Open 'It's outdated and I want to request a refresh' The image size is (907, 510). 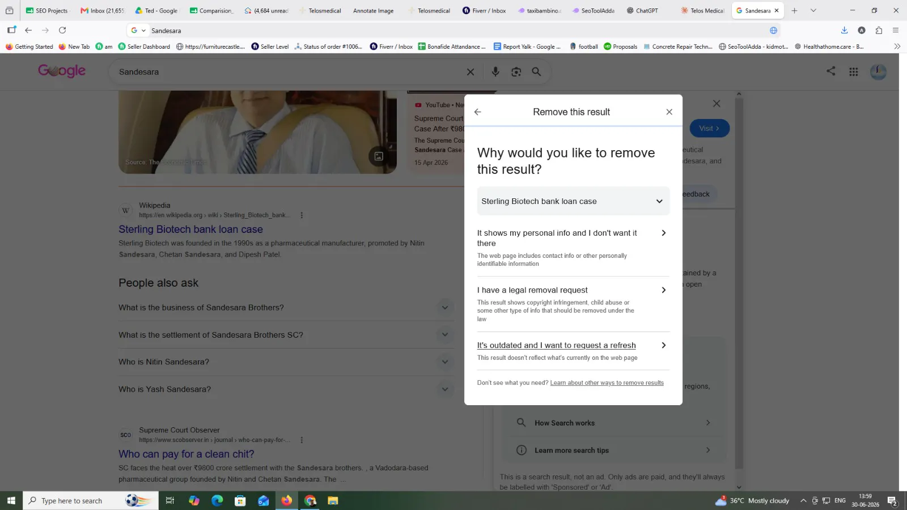point(573,351)
